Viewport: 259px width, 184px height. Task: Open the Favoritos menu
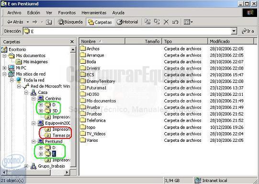pyautogui.click(x=67, y=13)
